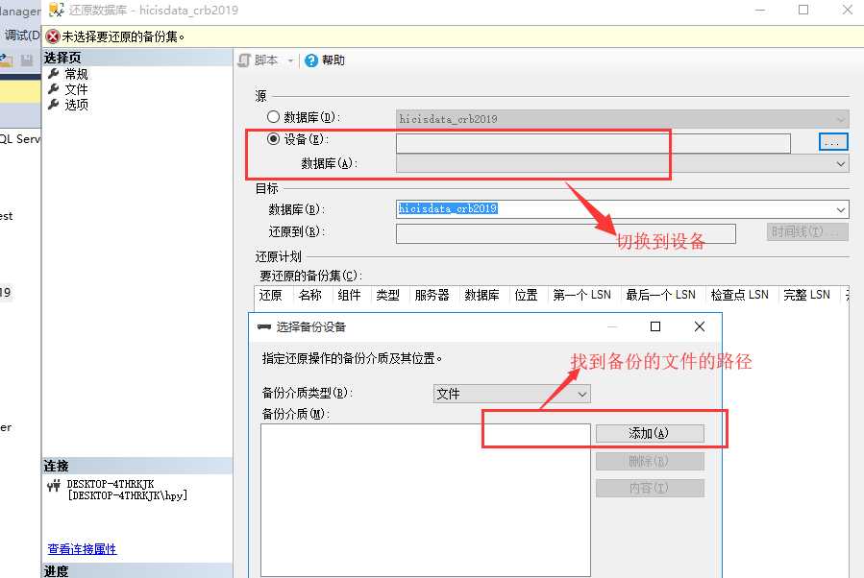Click the 类型 column header
Image resolution: width=864 pixels, height=578 pixels.
point(388,295)
